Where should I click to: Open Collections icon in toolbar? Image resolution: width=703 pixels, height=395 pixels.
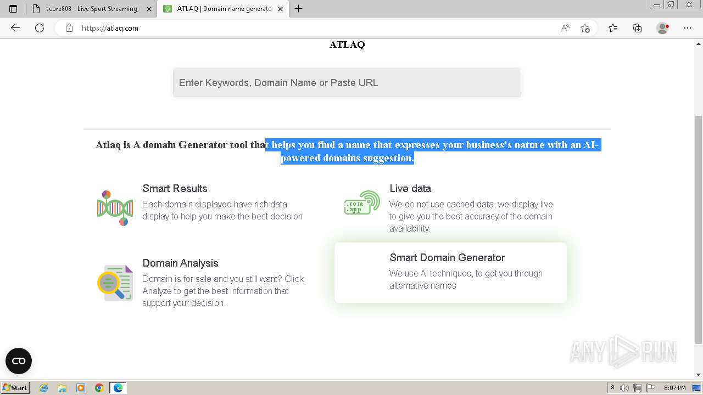[x=637, y=28]
